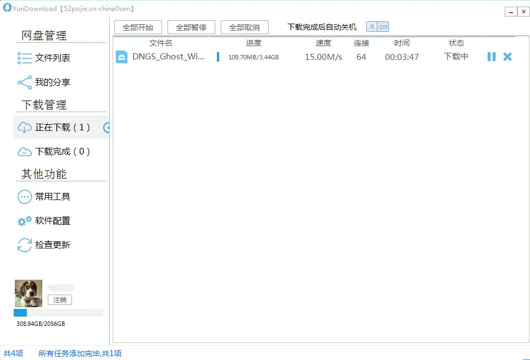Click the remaining time 00:03:47
Screen dimensions: 530x360
(402, 57)
